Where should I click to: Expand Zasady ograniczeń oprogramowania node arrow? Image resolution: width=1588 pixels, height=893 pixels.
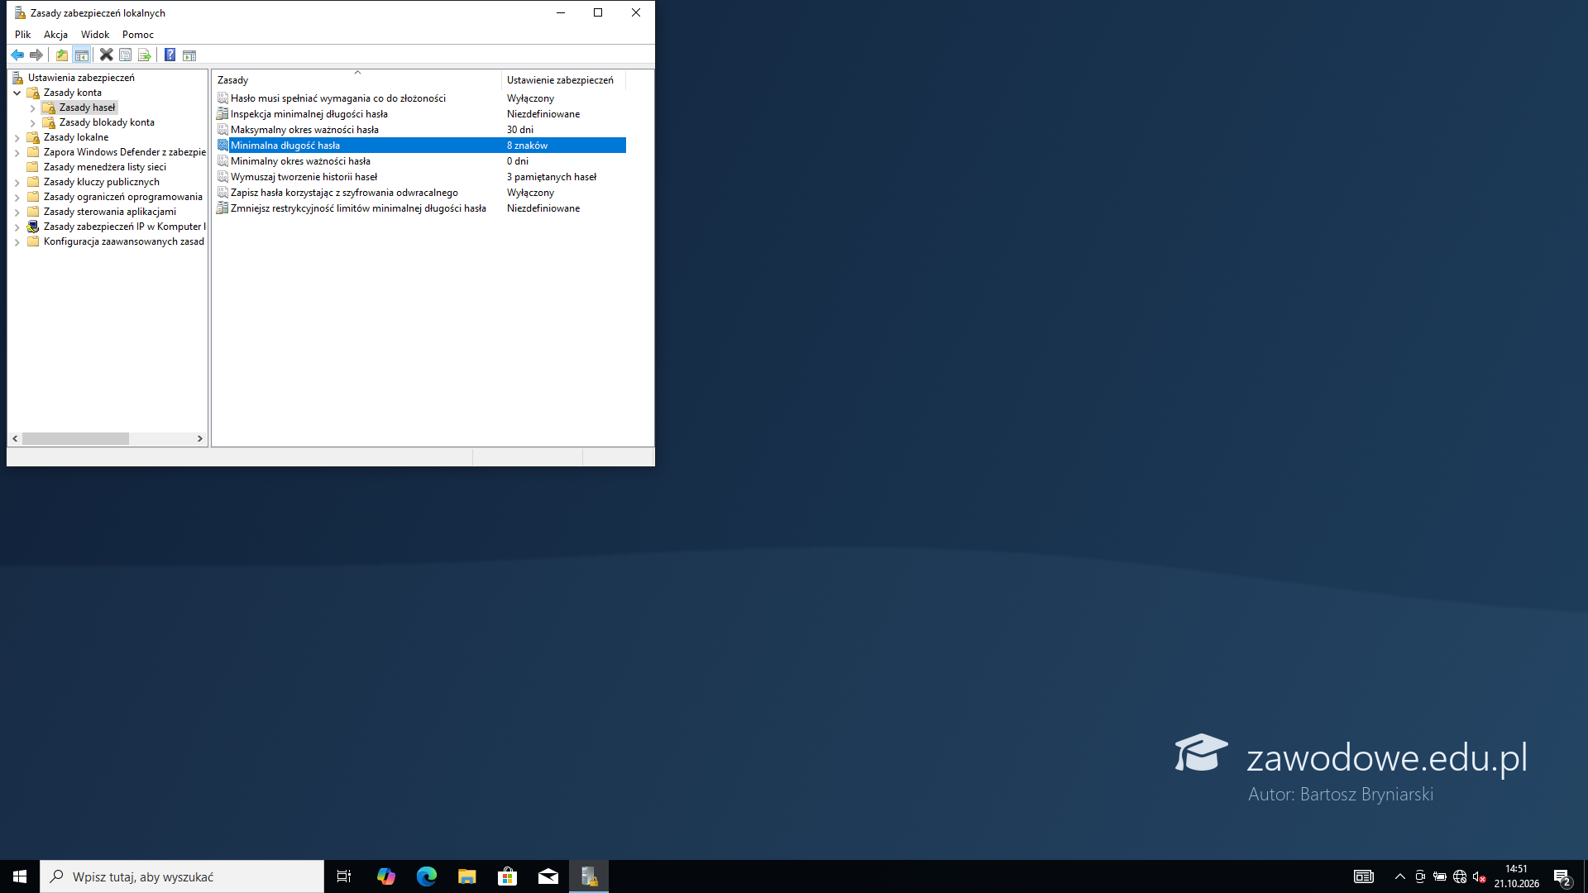click(x=17, y=197)
